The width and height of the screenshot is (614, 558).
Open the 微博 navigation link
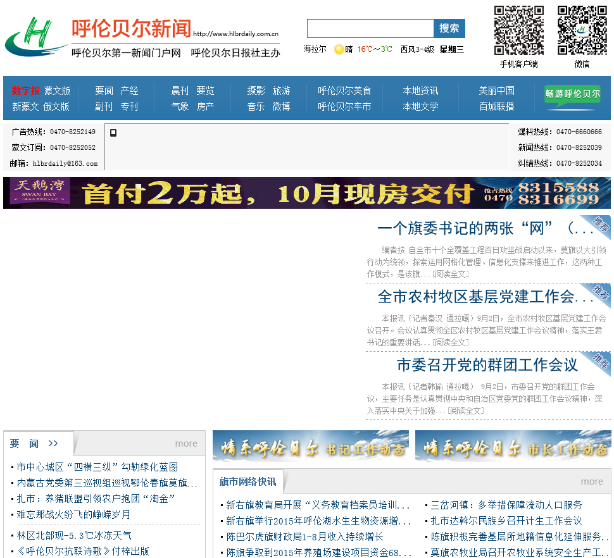tap(282, 106)
